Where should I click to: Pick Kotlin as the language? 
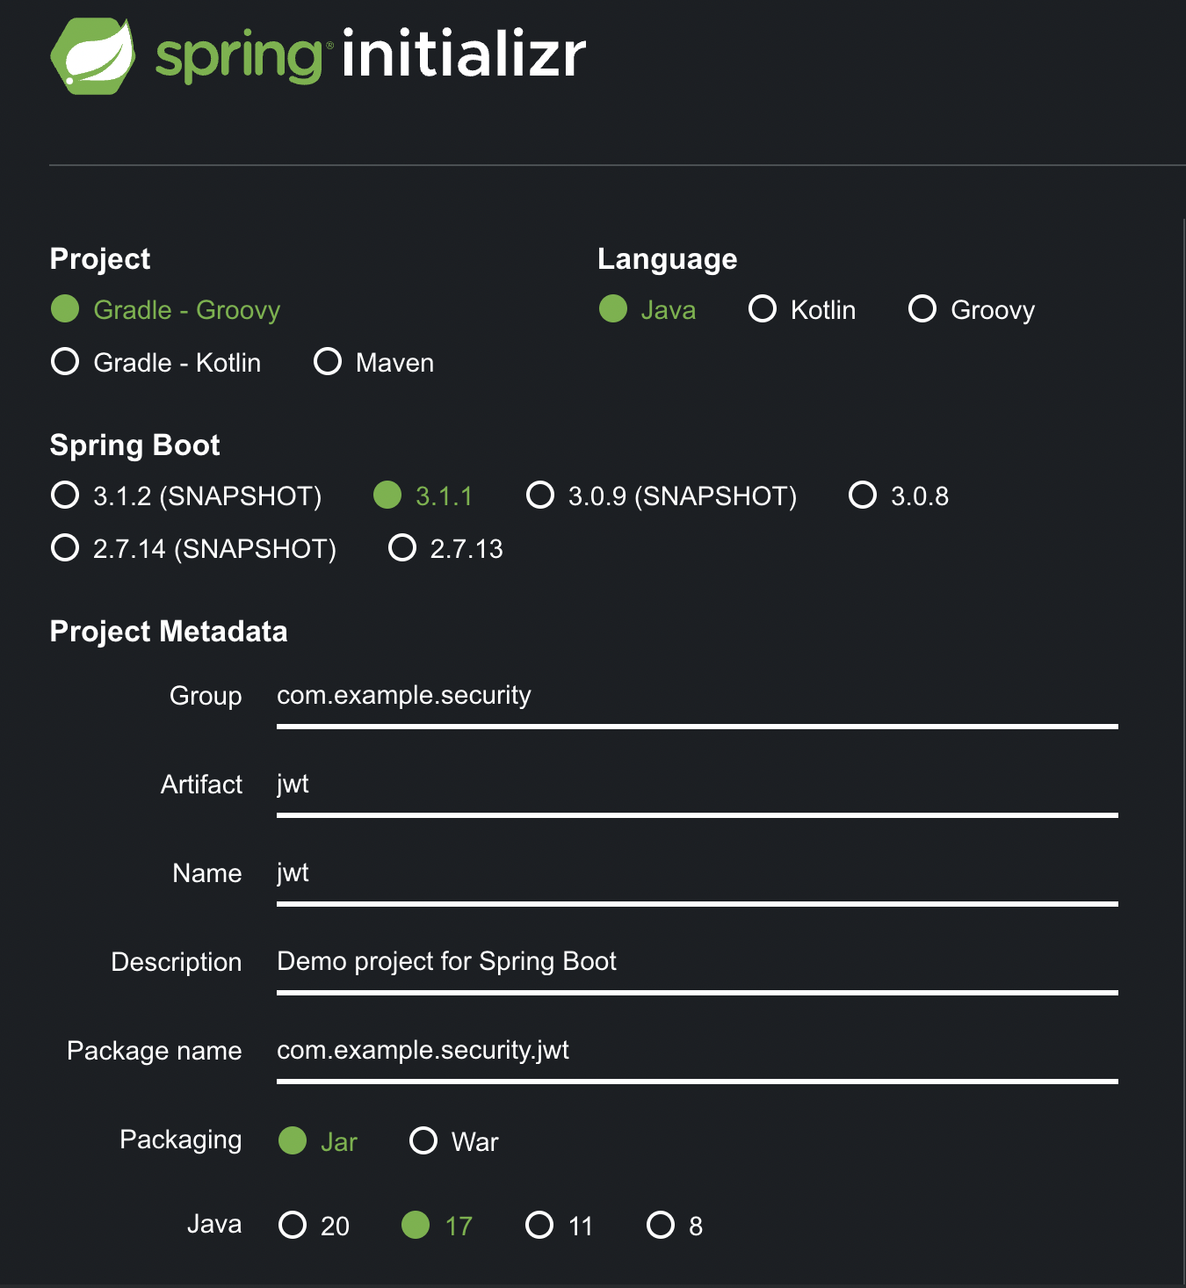802,310
